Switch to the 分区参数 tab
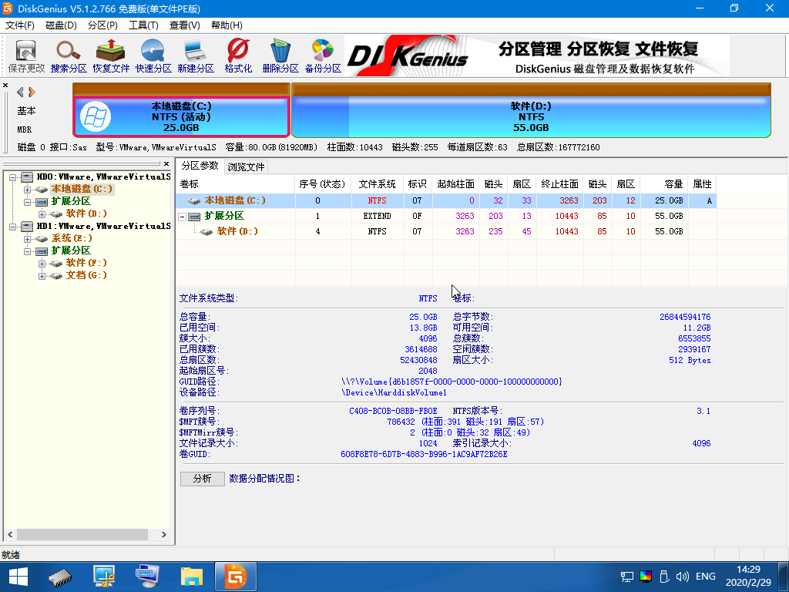This screenshot has height=592, width=789. (x=200, y=166)
